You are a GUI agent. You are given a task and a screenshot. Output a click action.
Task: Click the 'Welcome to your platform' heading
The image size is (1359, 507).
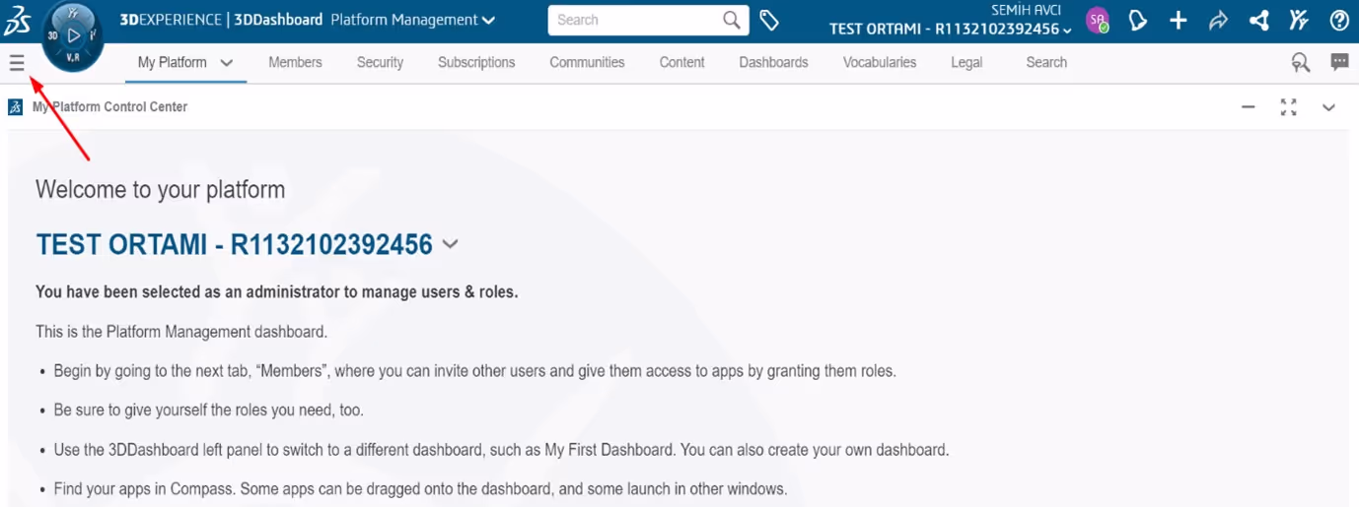click(x=160, y=189)
